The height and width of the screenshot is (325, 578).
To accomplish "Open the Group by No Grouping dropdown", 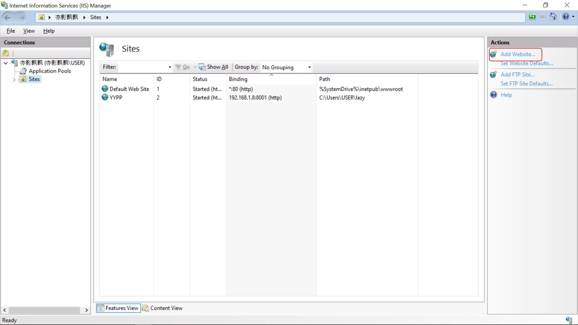I will tap(309, 67).
